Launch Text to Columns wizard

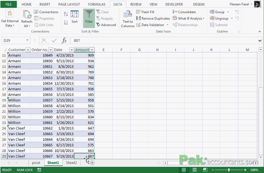coord(127,19)
